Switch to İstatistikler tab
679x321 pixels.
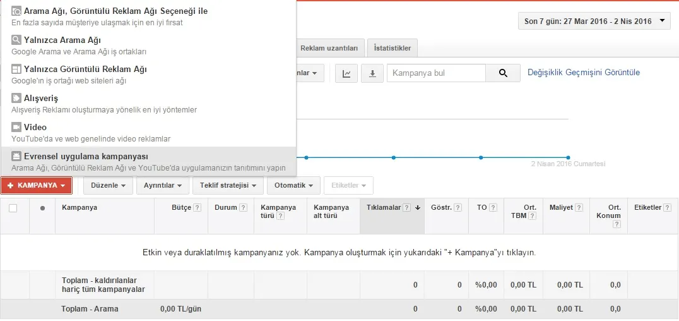pyautogui.click(x=393, y=48)
